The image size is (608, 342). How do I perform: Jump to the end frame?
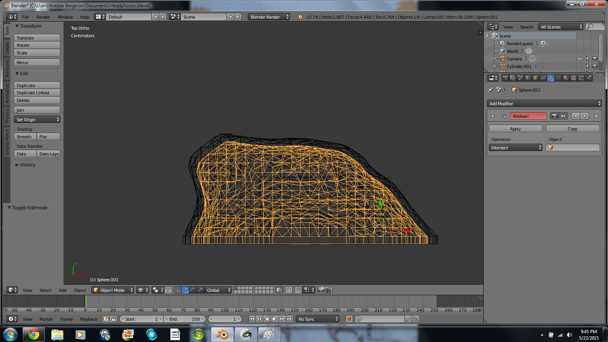coord(290,319)
